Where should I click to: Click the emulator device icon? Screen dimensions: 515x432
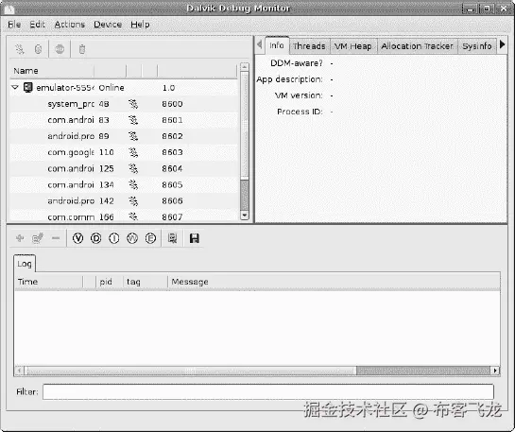point(28,88)
